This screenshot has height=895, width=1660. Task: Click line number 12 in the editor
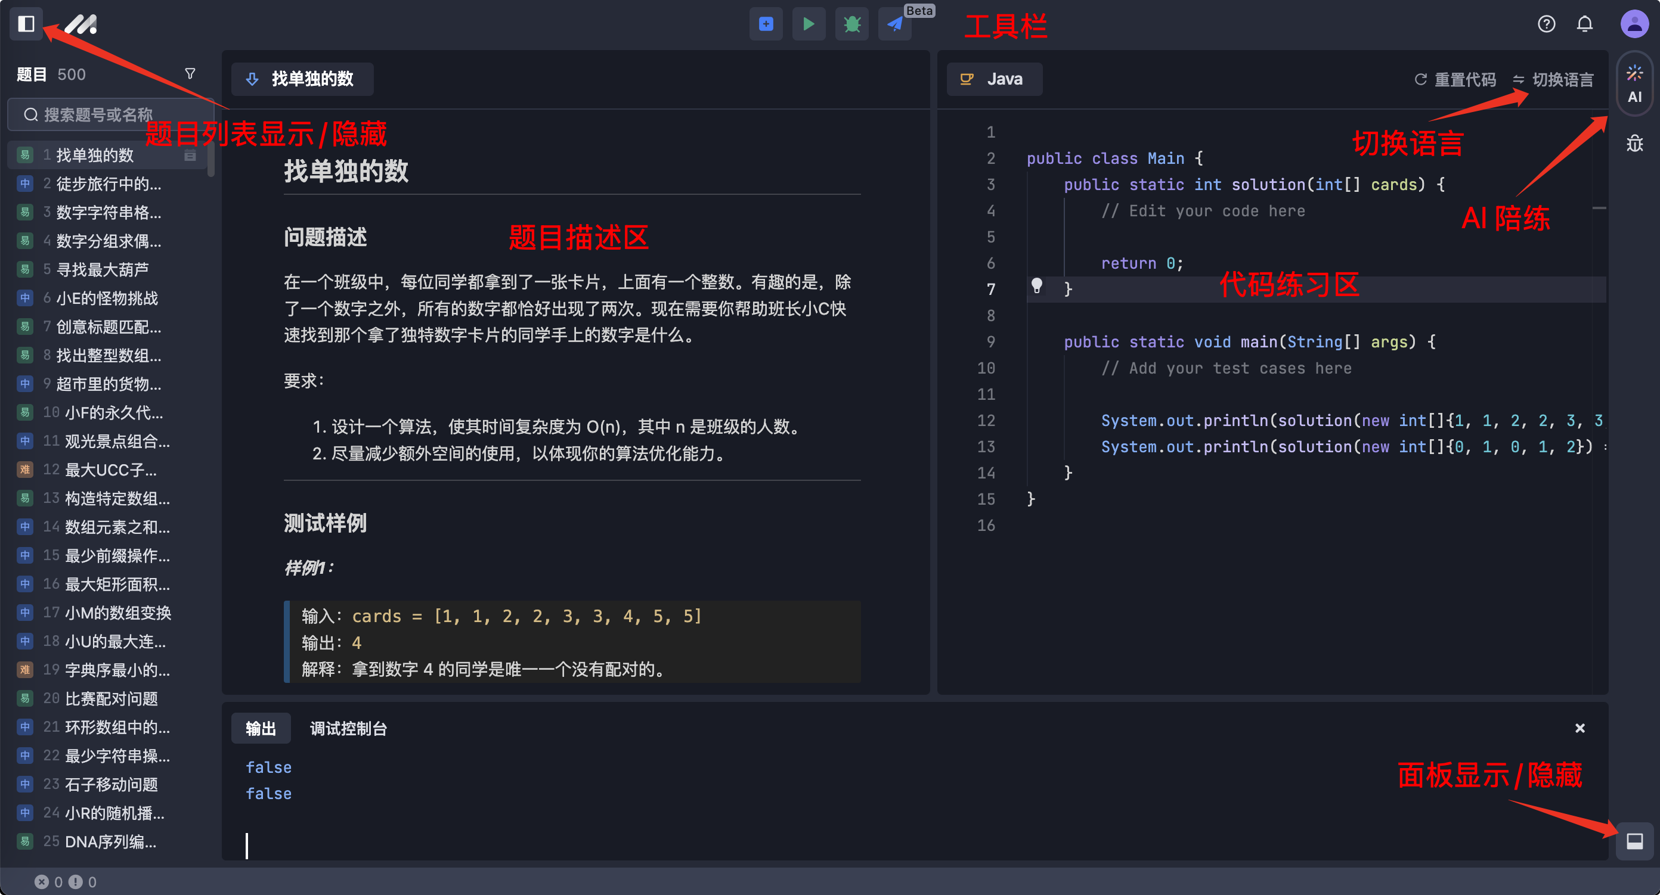pos(986,421)
